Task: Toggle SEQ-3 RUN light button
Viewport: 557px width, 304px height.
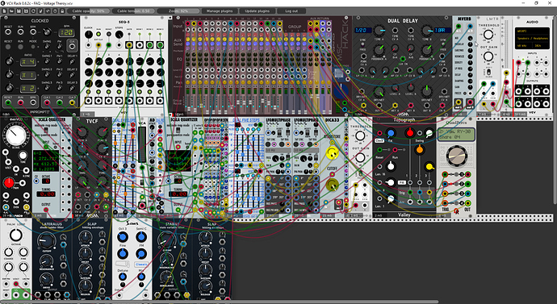Action: (98, 35)
